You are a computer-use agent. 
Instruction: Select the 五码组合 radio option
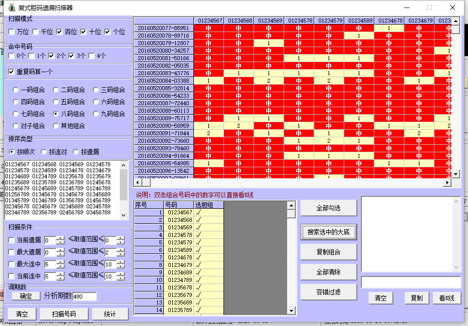pyautogui.click(x=56, y=102)
